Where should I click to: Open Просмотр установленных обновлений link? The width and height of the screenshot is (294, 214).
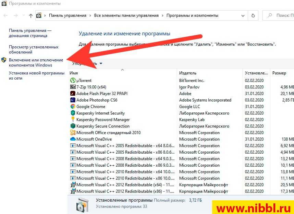click(x=34, y=49)
